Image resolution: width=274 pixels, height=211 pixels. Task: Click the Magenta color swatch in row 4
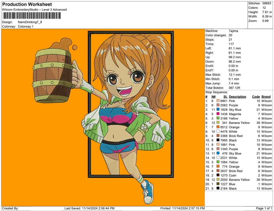[x=218, y=114]
